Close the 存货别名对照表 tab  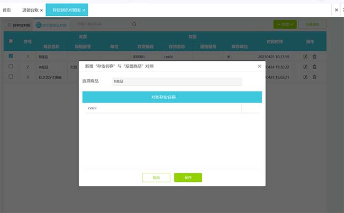coord(84,10)
